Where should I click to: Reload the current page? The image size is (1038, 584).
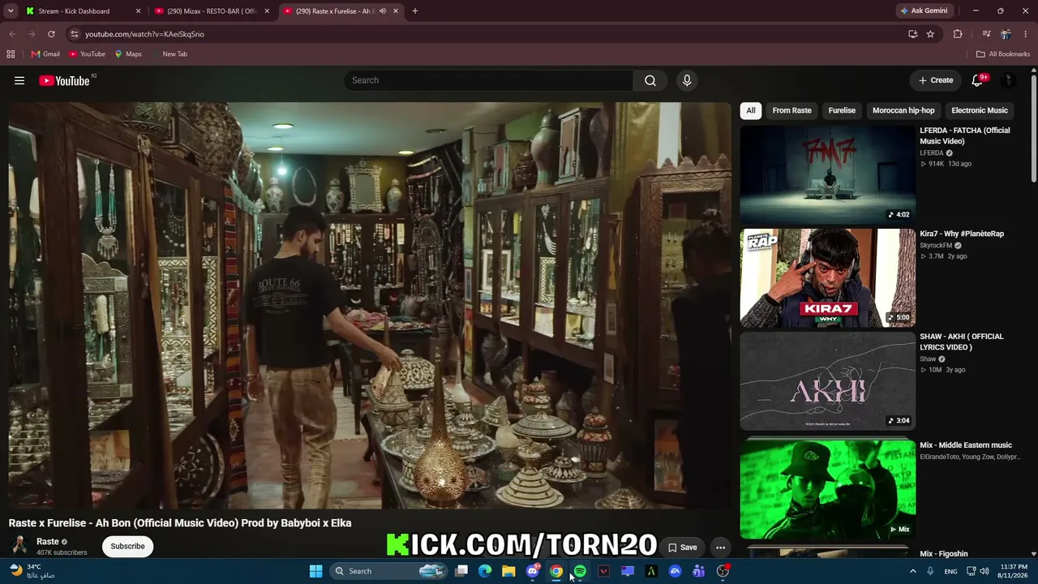51,34
